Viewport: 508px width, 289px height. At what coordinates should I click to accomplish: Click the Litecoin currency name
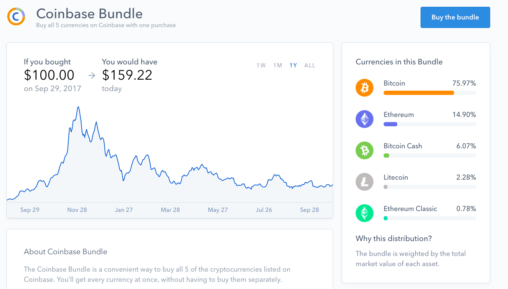pyautogui.click(x=396, y=177)
